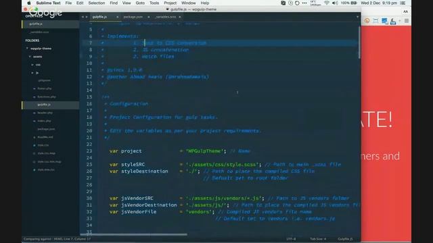The width and height of the screenshot is (433, 243).
Task: Click the orange circular browser extension icon
Action: coord(367,21)
